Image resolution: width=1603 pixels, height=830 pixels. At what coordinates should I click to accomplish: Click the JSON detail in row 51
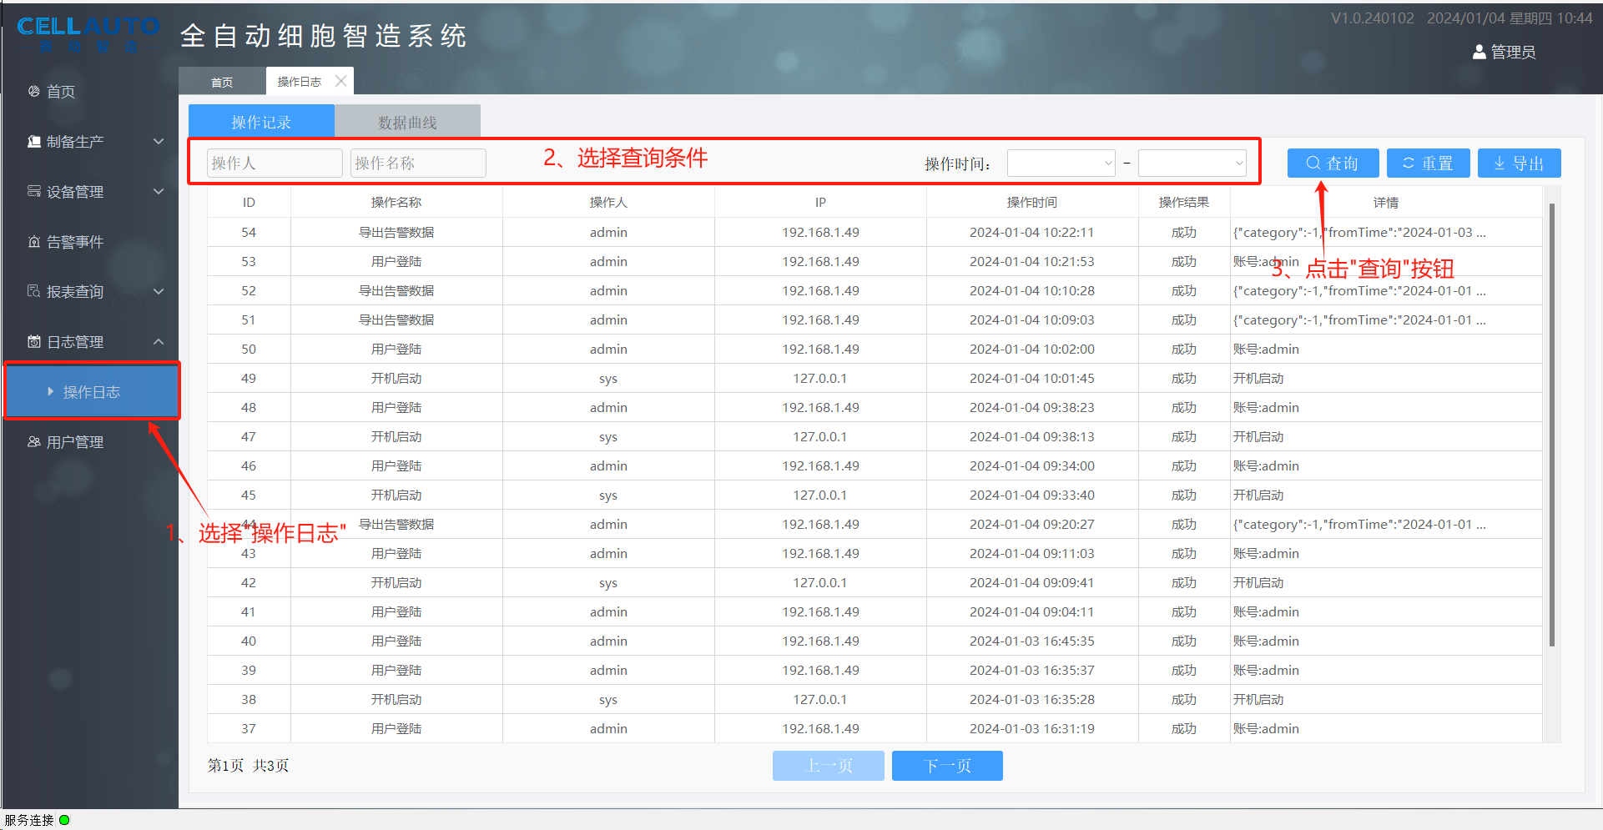pos(1359,319)
